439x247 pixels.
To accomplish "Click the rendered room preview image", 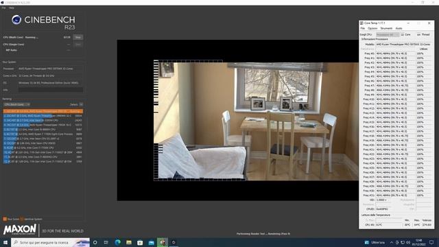I will (256, 121).
